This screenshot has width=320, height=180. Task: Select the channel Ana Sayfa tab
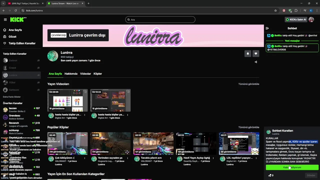pyautogui.click(x=55, y=74)
